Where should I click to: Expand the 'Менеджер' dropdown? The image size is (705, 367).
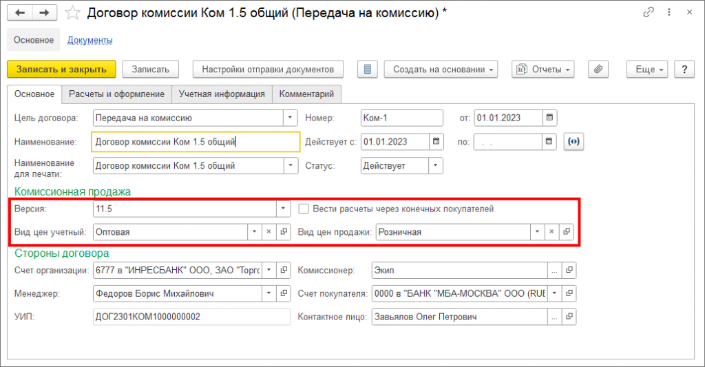click(269, 293)
